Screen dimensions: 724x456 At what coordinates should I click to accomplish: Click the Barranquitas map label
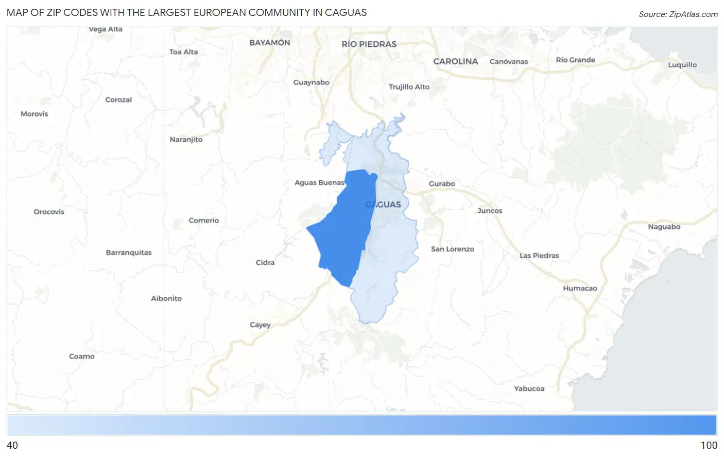pyautogui.click(x=129, y=253)
